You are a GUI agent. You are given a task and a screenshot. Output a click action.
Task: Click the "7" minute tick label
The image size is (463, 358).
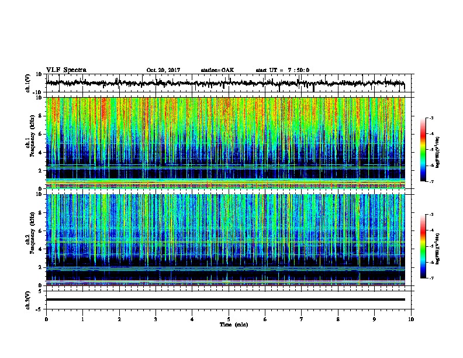coord(302,319)
